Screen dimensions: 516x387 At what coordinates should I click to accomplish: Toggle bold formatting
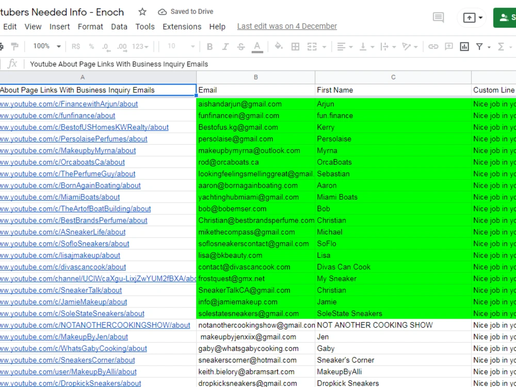click(x=209, y=47)
